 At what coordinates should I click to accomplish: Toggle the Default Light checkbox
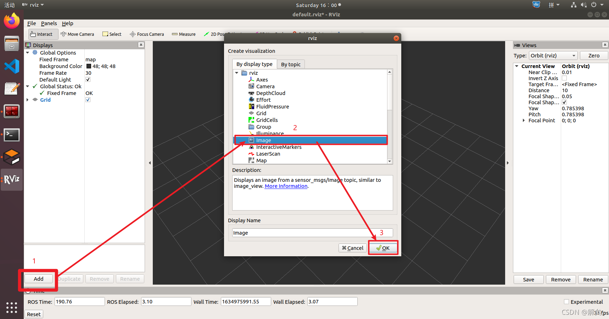(x=88, y=80)
